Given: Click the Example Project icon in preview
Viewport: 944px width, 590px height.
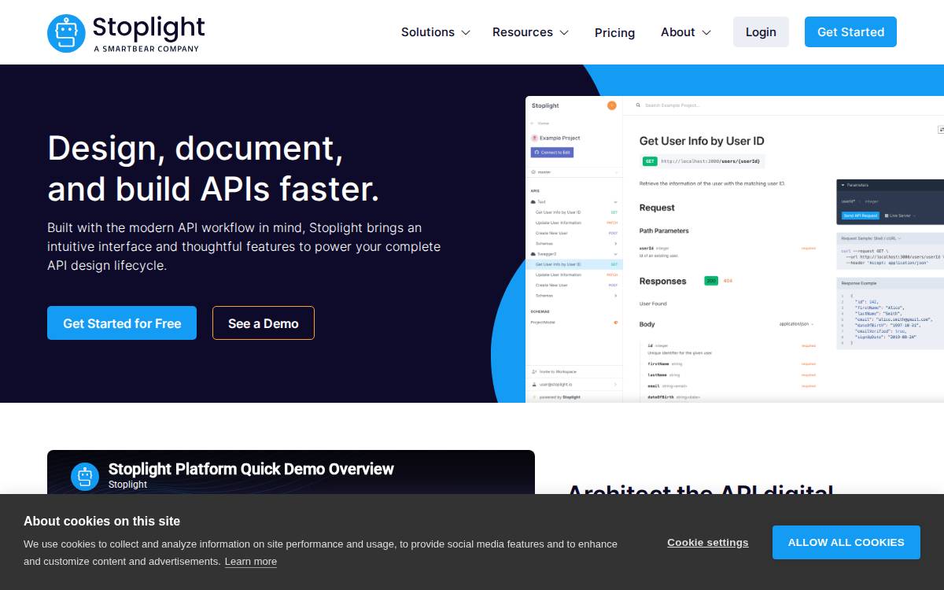Looking at the screenshot, I should point(534,138).
